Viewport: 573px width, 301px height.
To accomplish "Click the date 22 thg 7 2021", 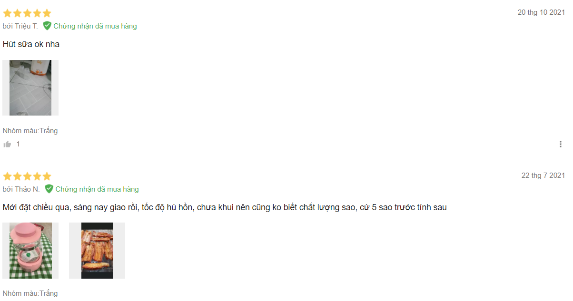I will pos(543,175).
